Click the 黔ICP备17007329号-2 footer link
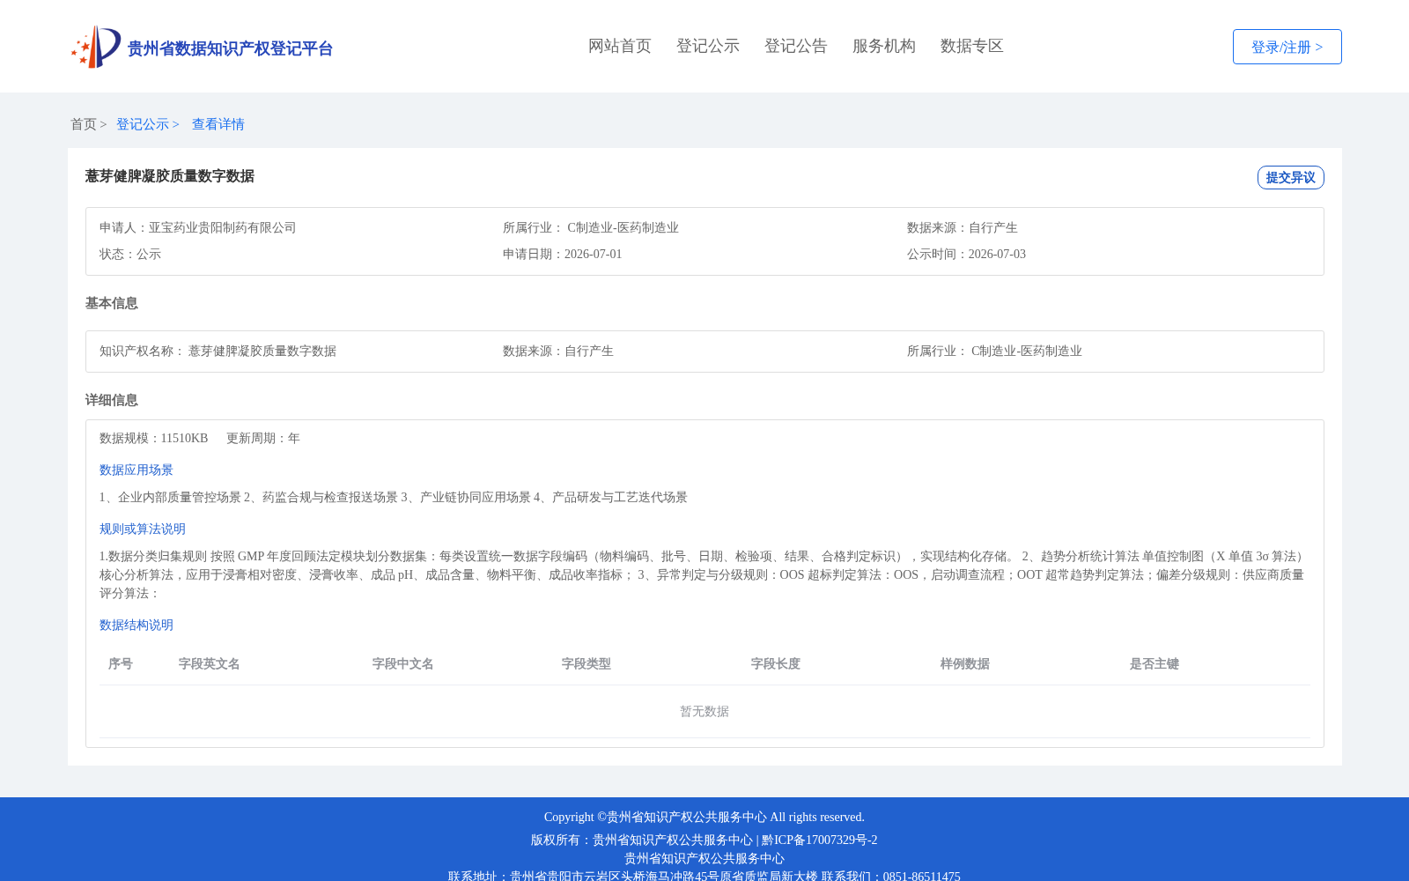 click(820, 840)
